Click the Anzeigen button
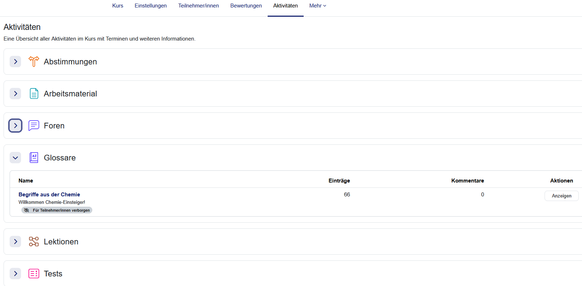Screen dimensions: 582x286 [561, 196]
